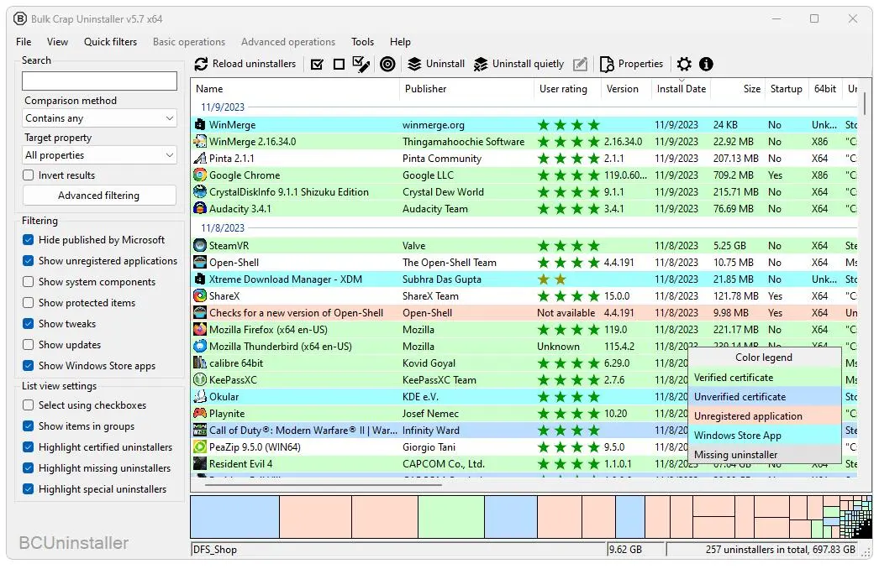The width and height of the screenshot is (879, 569).
Task: Click the PeaZip 9.5.0 app icon
Action: (x=199, y=447)
